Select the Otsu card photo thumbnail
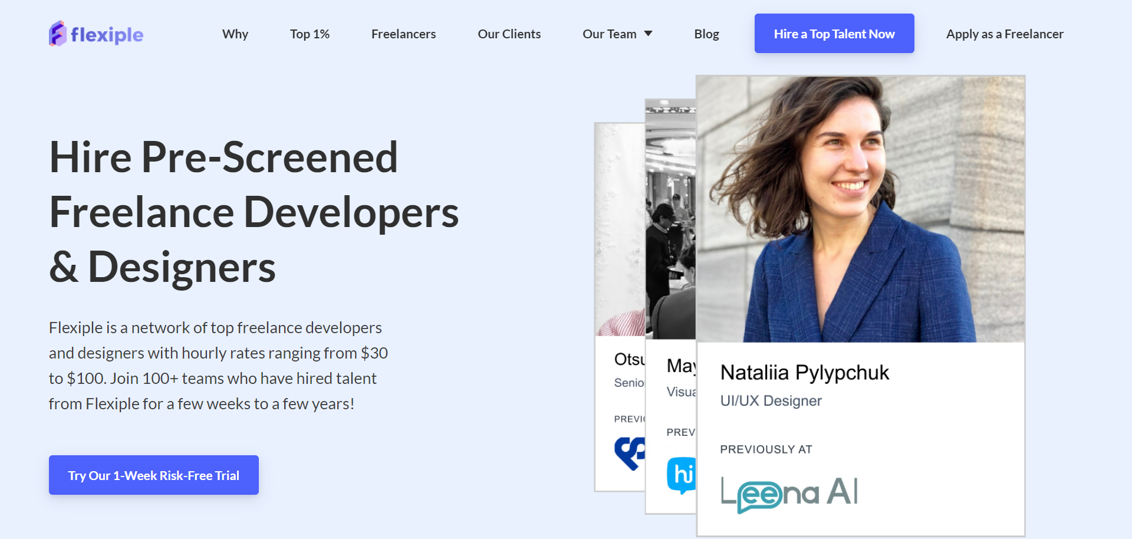This screenshot has height=539, width=1132. (619, 230)
